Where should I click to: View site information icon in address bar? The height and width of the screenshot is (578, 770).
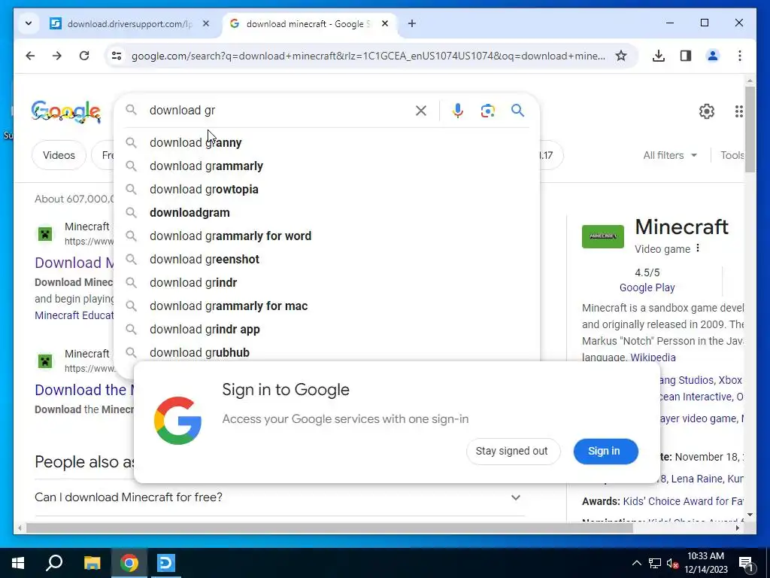[117, 56]
